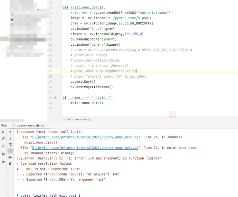
Task: Pin the Run tab with the pin icon
Action: coord(3,162)
